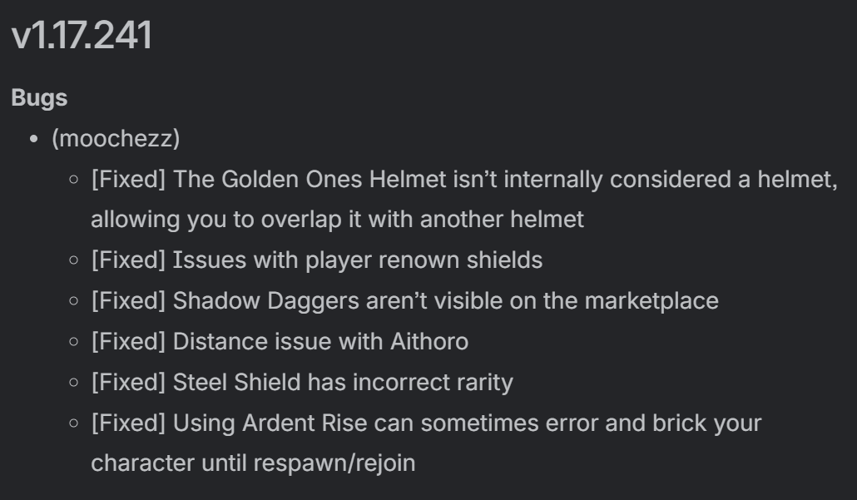Click the bullet beside the renown shields entry
Screen dimensions: 857x500
coord(73,261)
